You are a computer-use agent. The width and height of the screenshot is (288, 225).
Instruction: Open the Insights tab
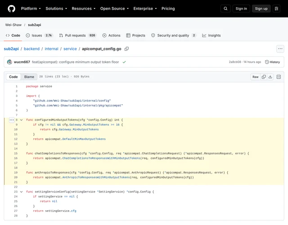(x=211, y=35)
